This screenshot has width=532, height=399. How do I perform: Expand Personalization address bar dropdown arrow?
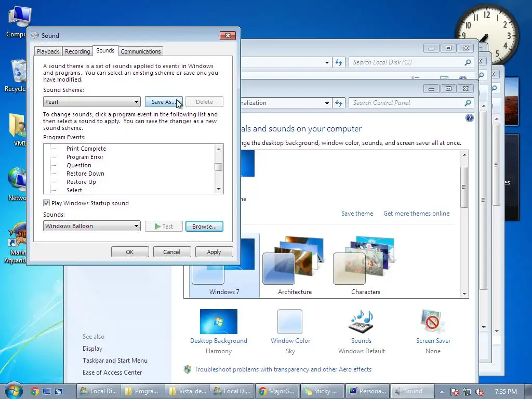(x=327, y=103)
